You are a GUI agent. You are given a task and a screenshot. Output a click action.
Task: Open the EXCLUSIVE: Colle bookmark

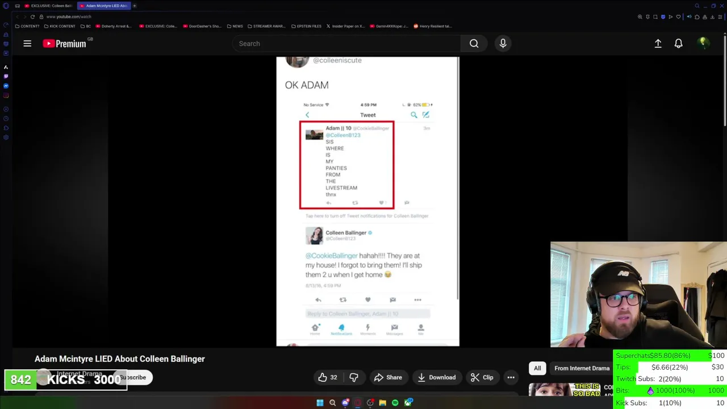click(x=157, y=26)
